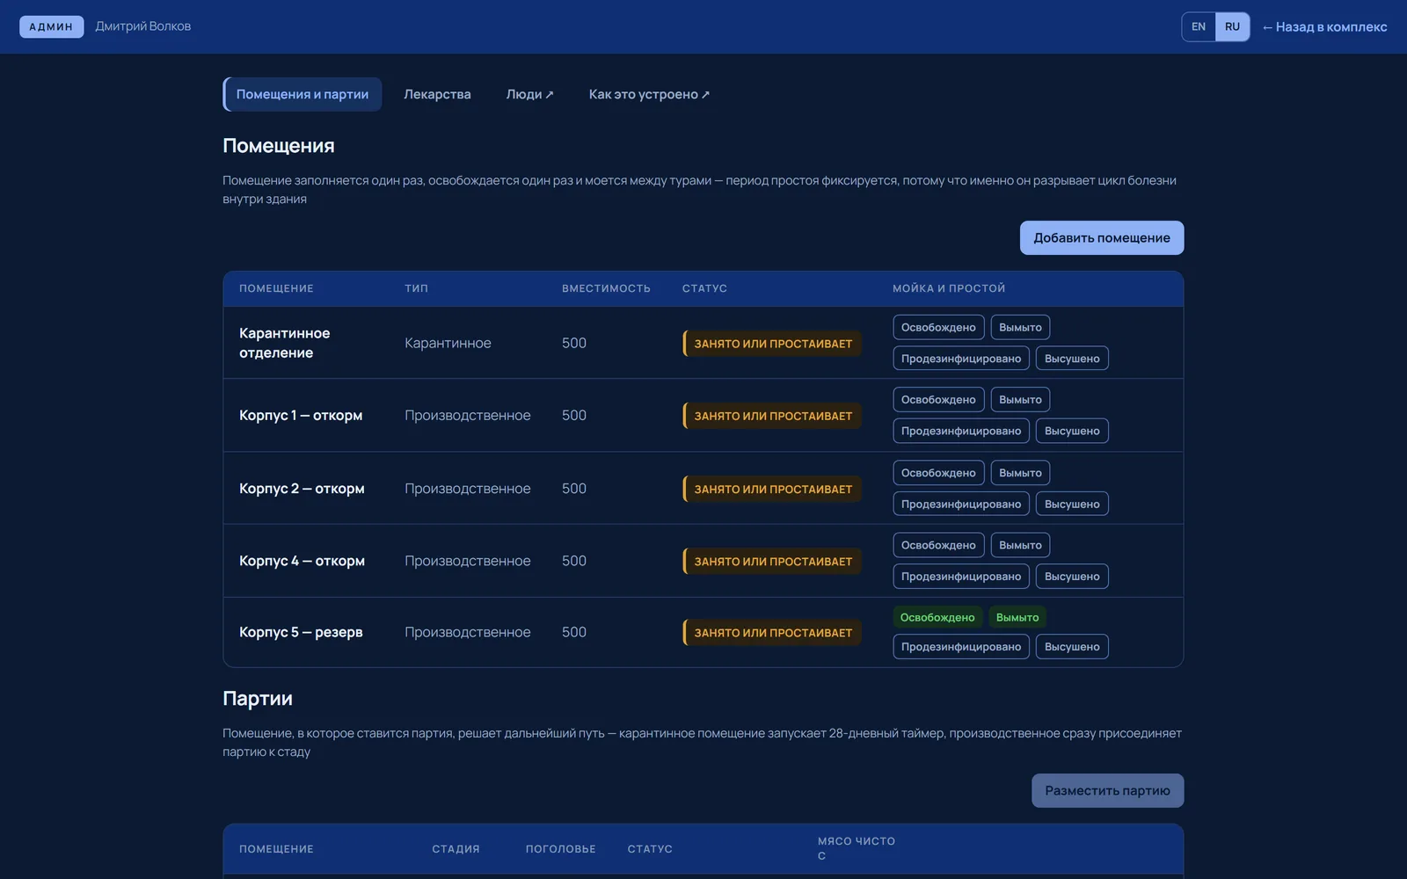Toggle Вымыто for Корпус 4 — откорм

[x=1020, y=545]
